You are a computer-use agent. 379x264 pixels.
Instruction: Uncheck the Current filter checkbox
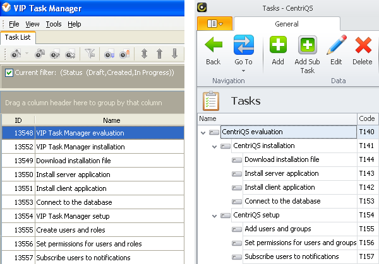coord(9,72)
